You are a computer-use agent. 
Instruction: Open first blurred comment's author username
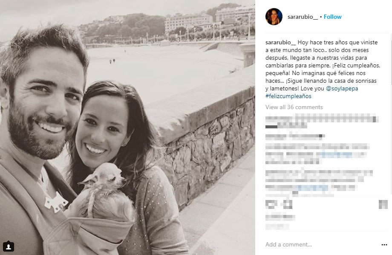click(277, 118)
